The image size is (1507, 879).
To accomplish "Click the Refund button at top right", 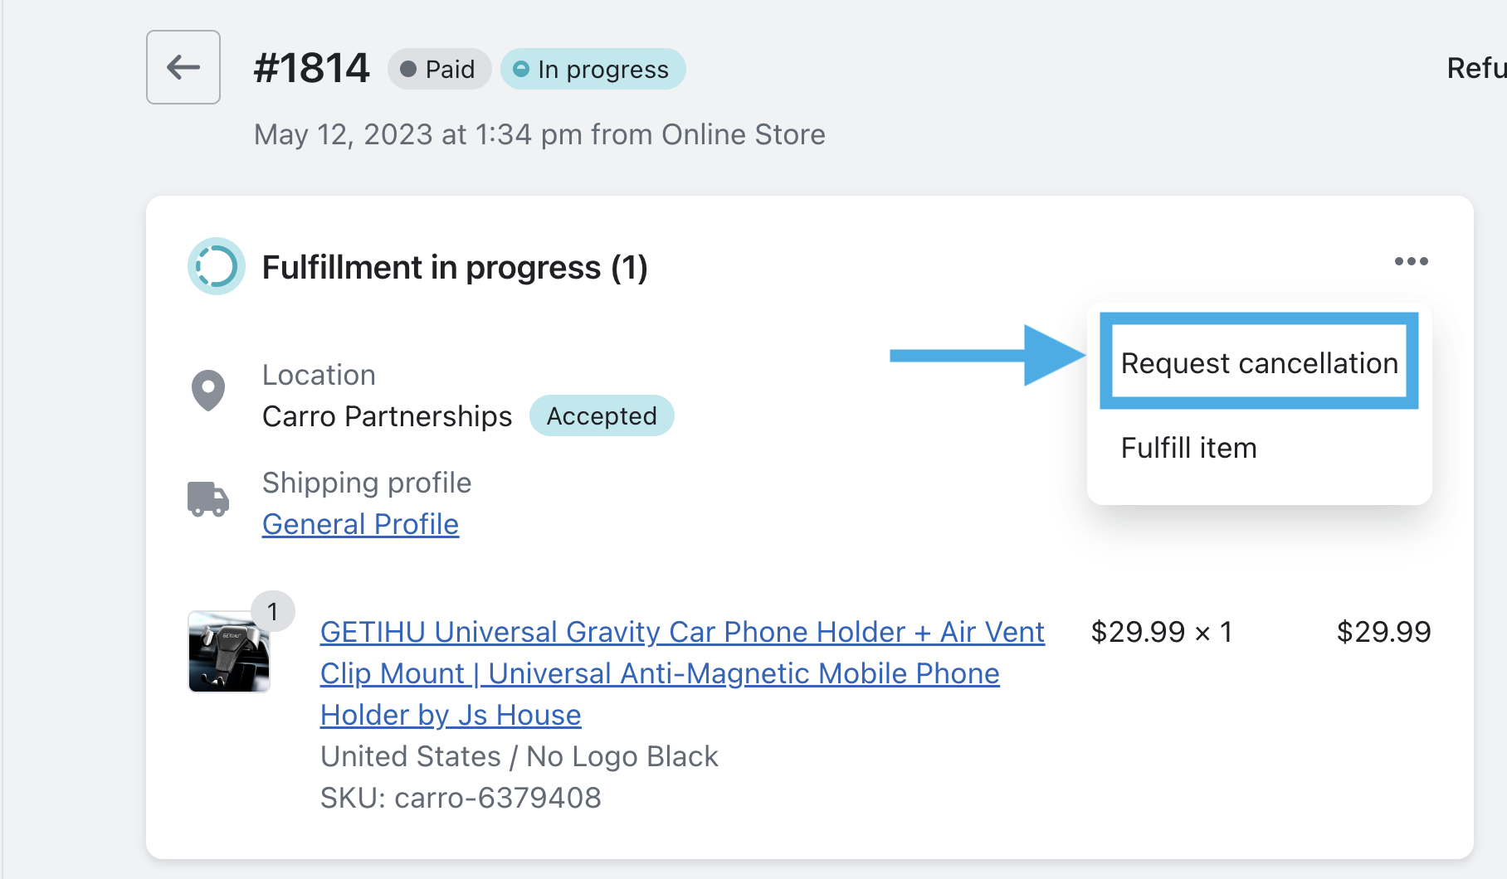I will 1475,68.
